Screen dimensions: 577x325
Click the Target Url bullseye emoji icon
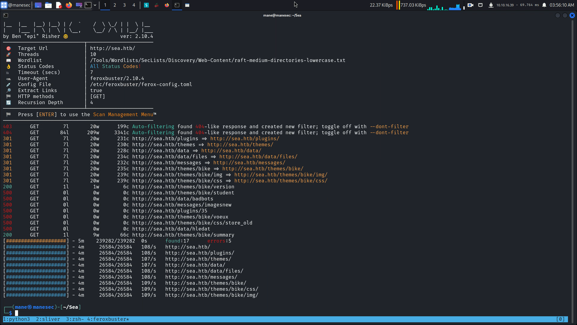coord(9,48)
